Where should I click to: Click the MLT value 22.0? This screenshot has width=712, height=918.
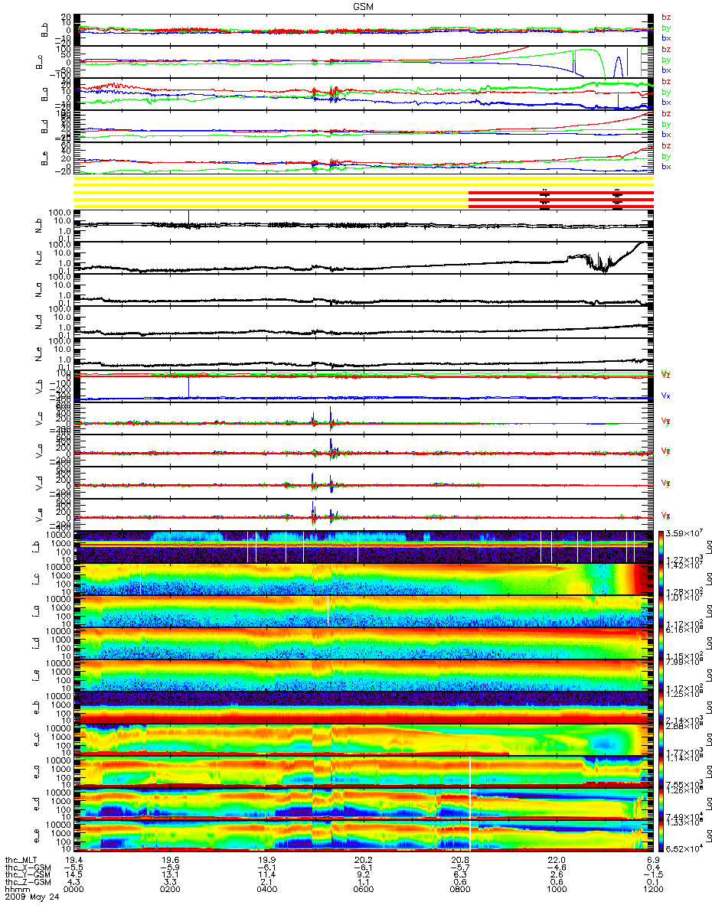[557, 860]
